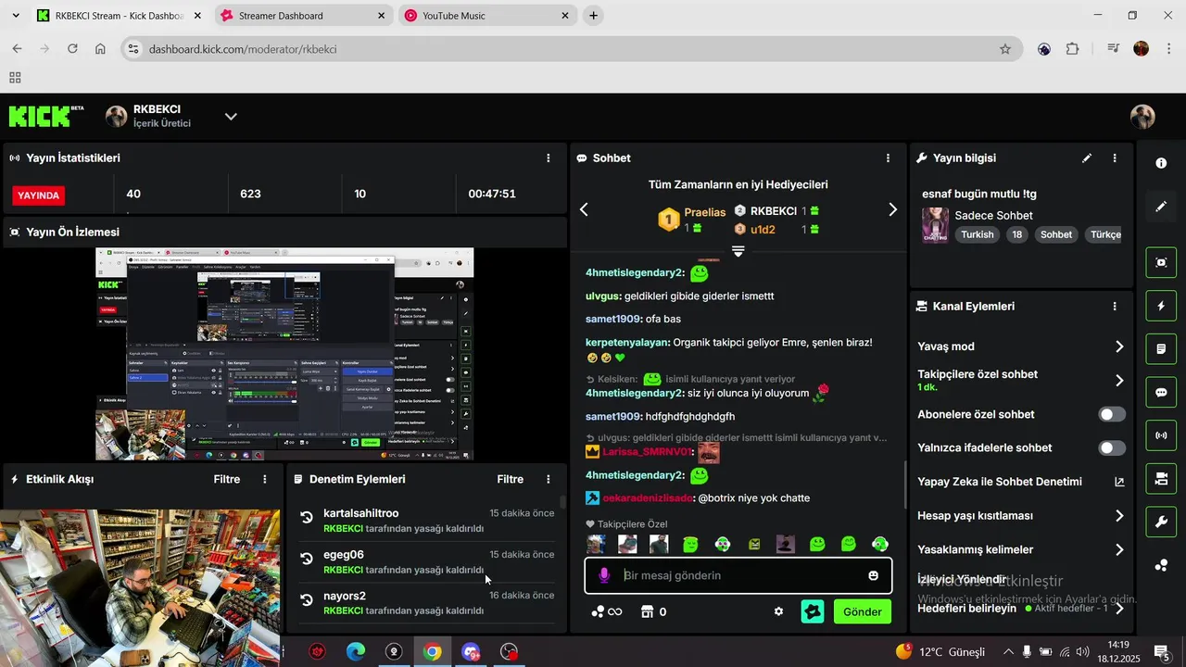Expand Hedefleri belirleyin chevron

(1119, 609)
